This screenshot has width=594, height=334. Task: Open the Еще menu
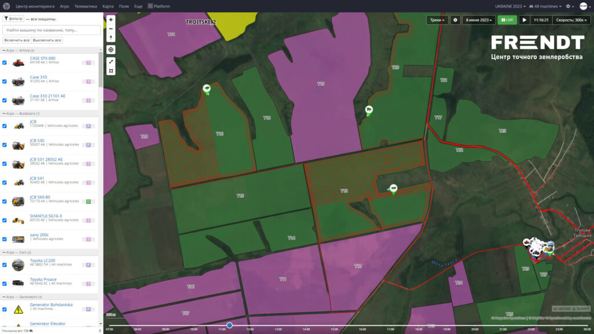pyautogui.click(x=138, y=6)
